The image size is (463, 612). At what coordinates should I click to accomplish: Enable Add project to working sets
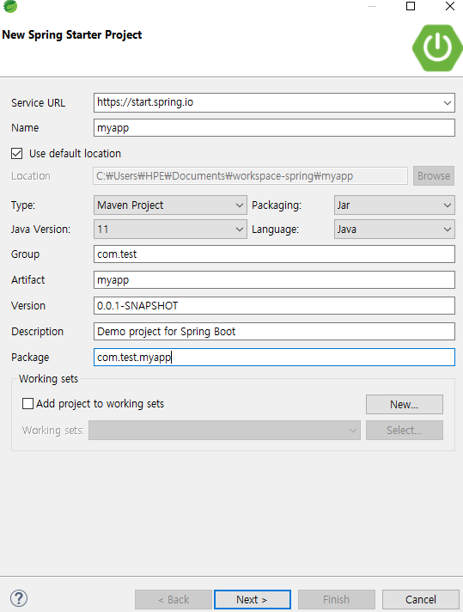[x=27, y=403]
